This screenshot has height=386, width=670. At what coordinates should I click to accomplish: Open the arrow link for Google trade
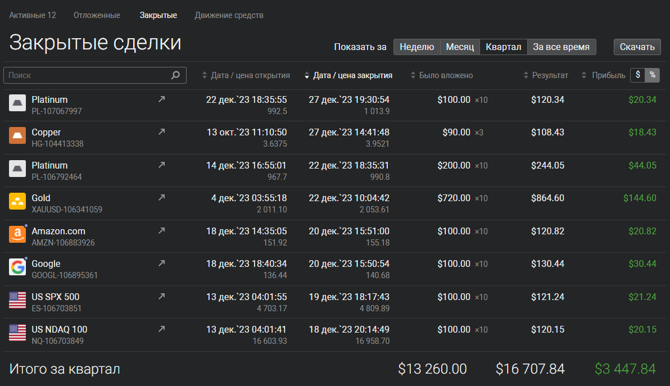162,264
